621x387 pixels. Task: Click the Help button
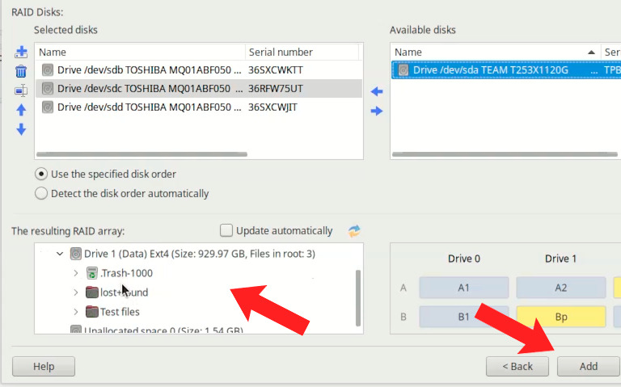click(x=44, y=367)
